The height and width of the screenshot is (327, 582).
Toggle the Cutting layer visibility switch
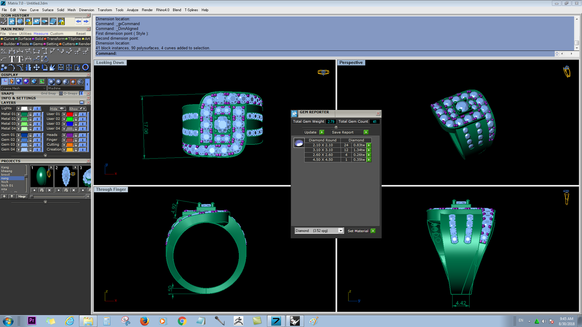pos(83,144)
